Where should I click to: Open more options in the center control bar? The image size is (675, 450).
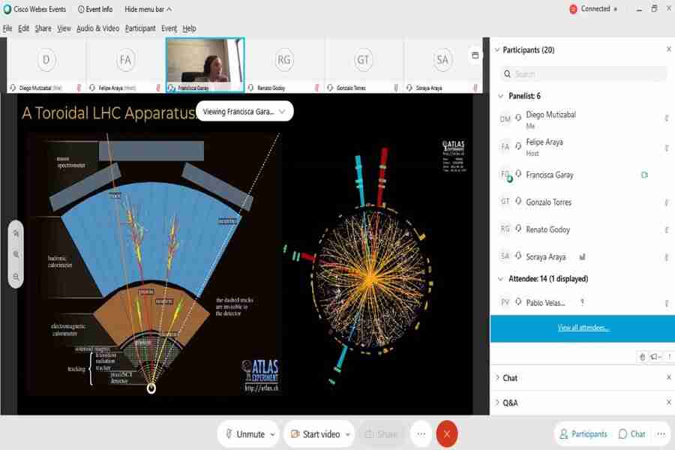(x=421, y=434)
